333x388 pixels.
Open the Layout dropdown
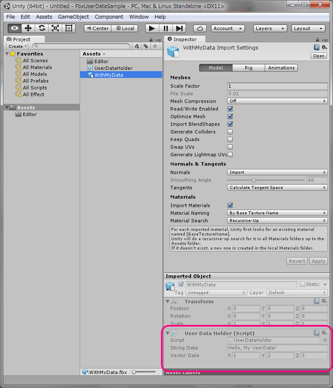308,28
